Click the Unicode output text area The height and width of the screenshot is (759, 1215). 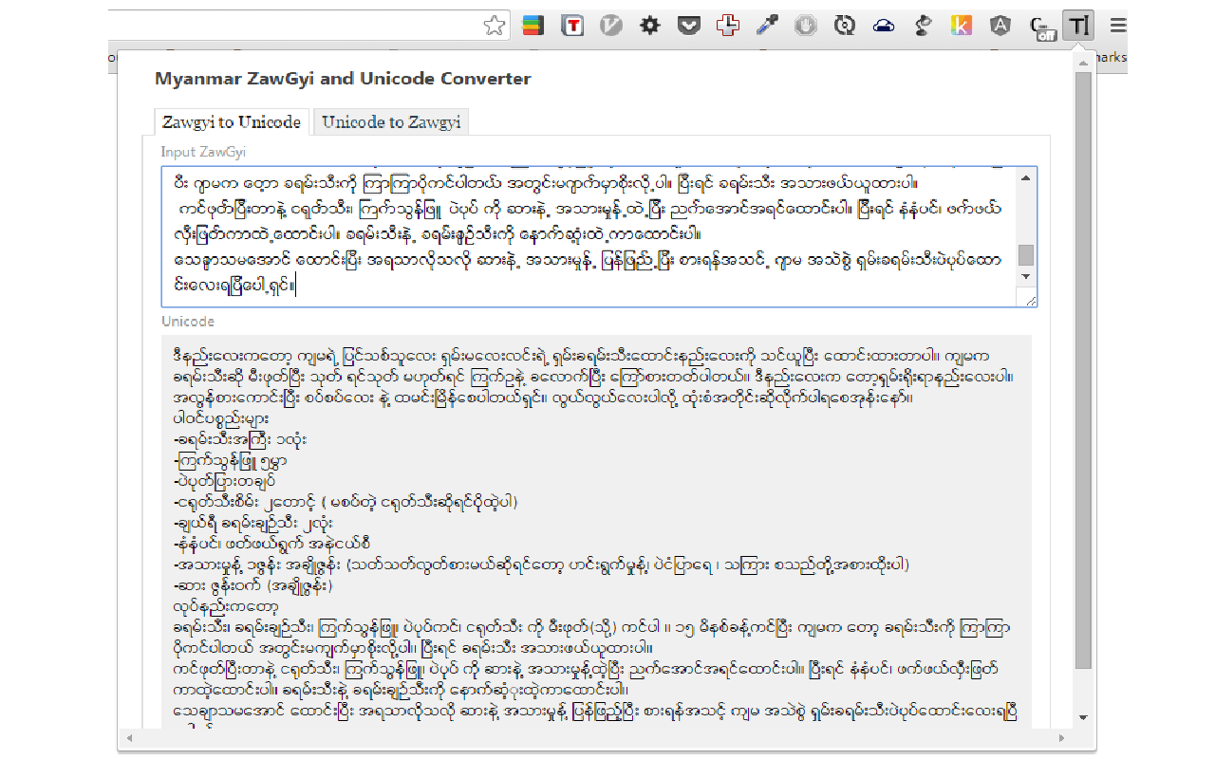coord(596,531)
